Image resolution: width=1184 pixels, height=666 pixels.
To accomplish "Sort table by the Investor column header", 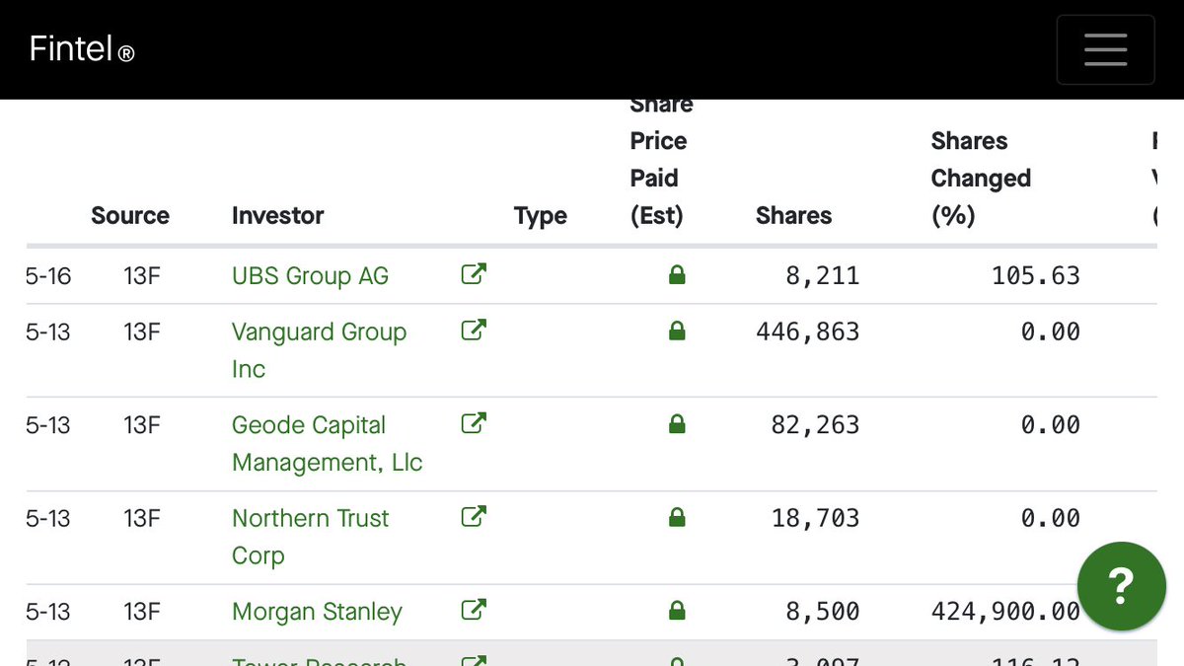I will tap(277, 216).
